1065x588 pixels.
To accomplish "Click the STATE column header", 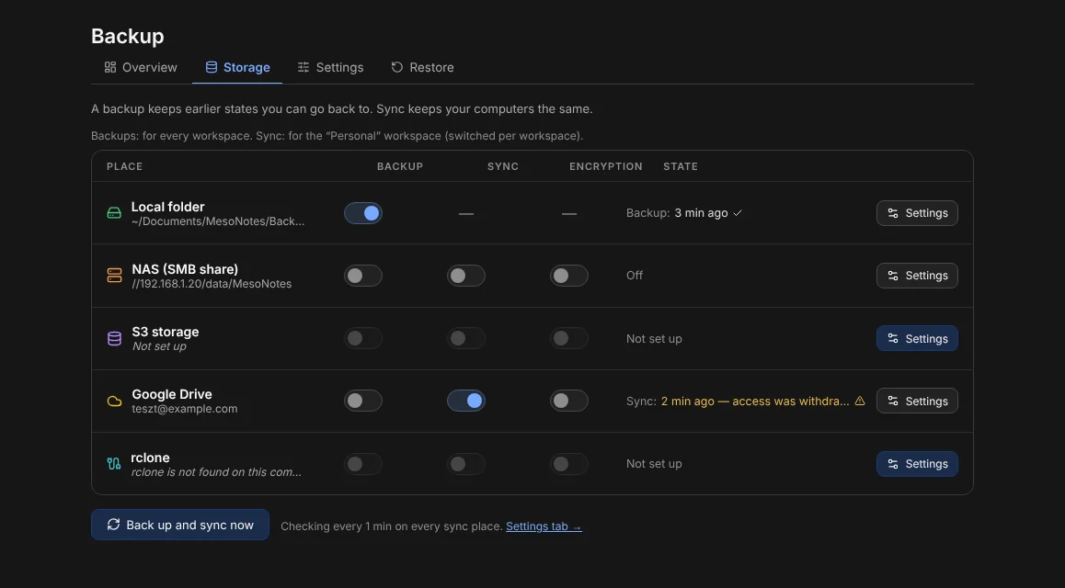I will click(x=681, y=166).
